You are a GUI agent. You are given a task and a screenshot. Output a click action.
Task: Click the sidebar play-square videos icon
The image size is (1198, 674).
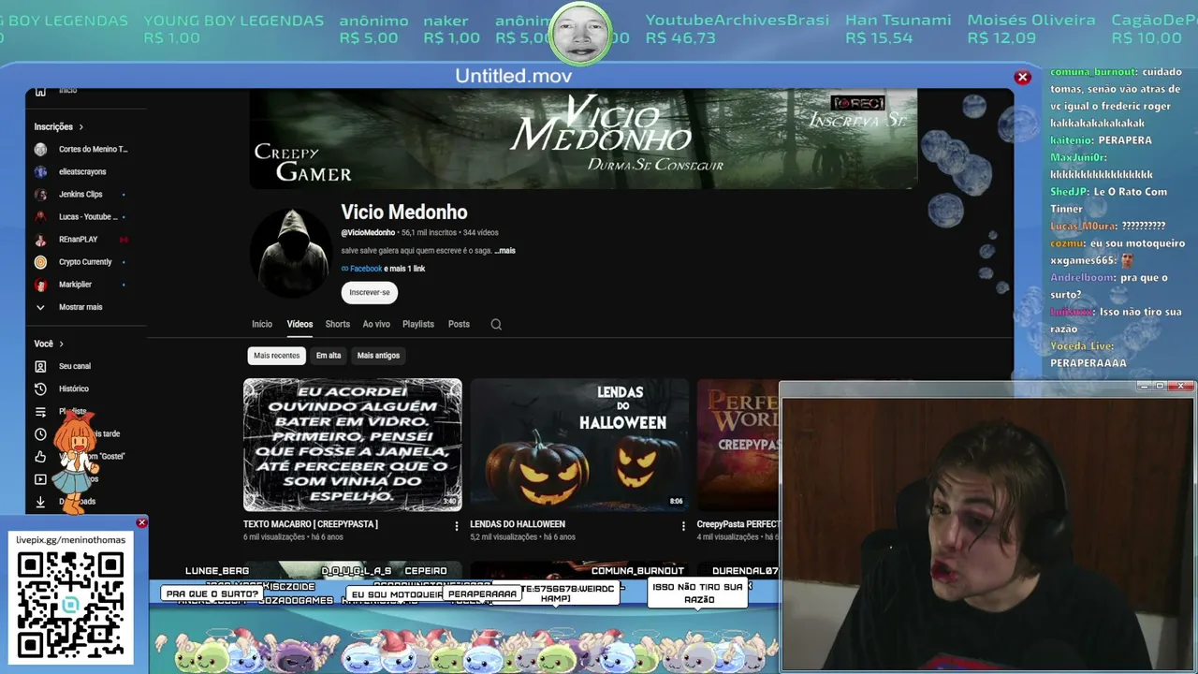pos(40,479)
